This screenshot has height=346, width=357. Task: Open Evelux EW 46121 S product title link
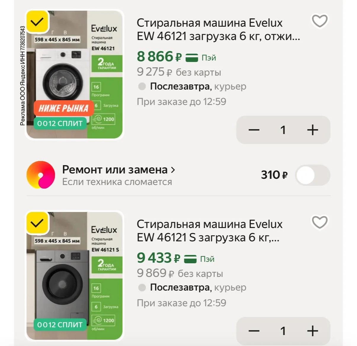[209, 231]
